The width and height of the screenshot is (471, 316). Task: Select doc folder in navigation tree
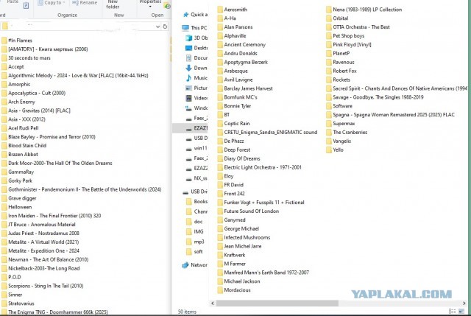click(194, 222)
